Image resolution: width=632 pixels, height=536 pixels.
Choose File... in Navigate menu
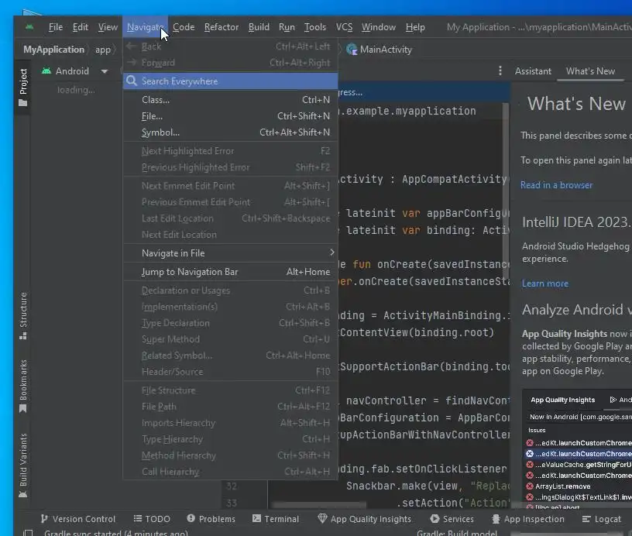point(230,116)
